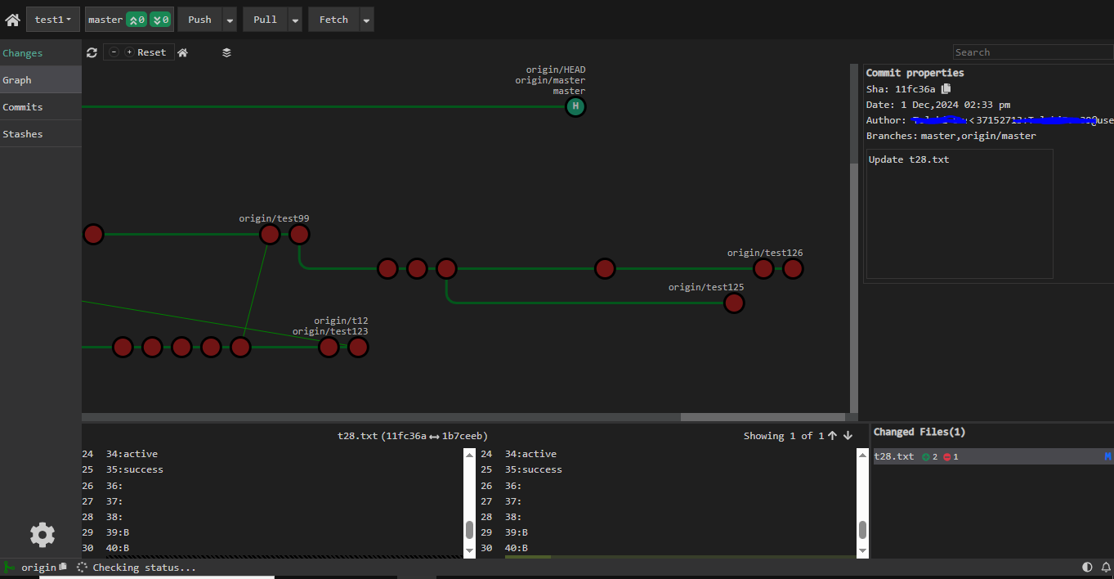Select the lone commit between test99 and test126

tap(605, 269)
